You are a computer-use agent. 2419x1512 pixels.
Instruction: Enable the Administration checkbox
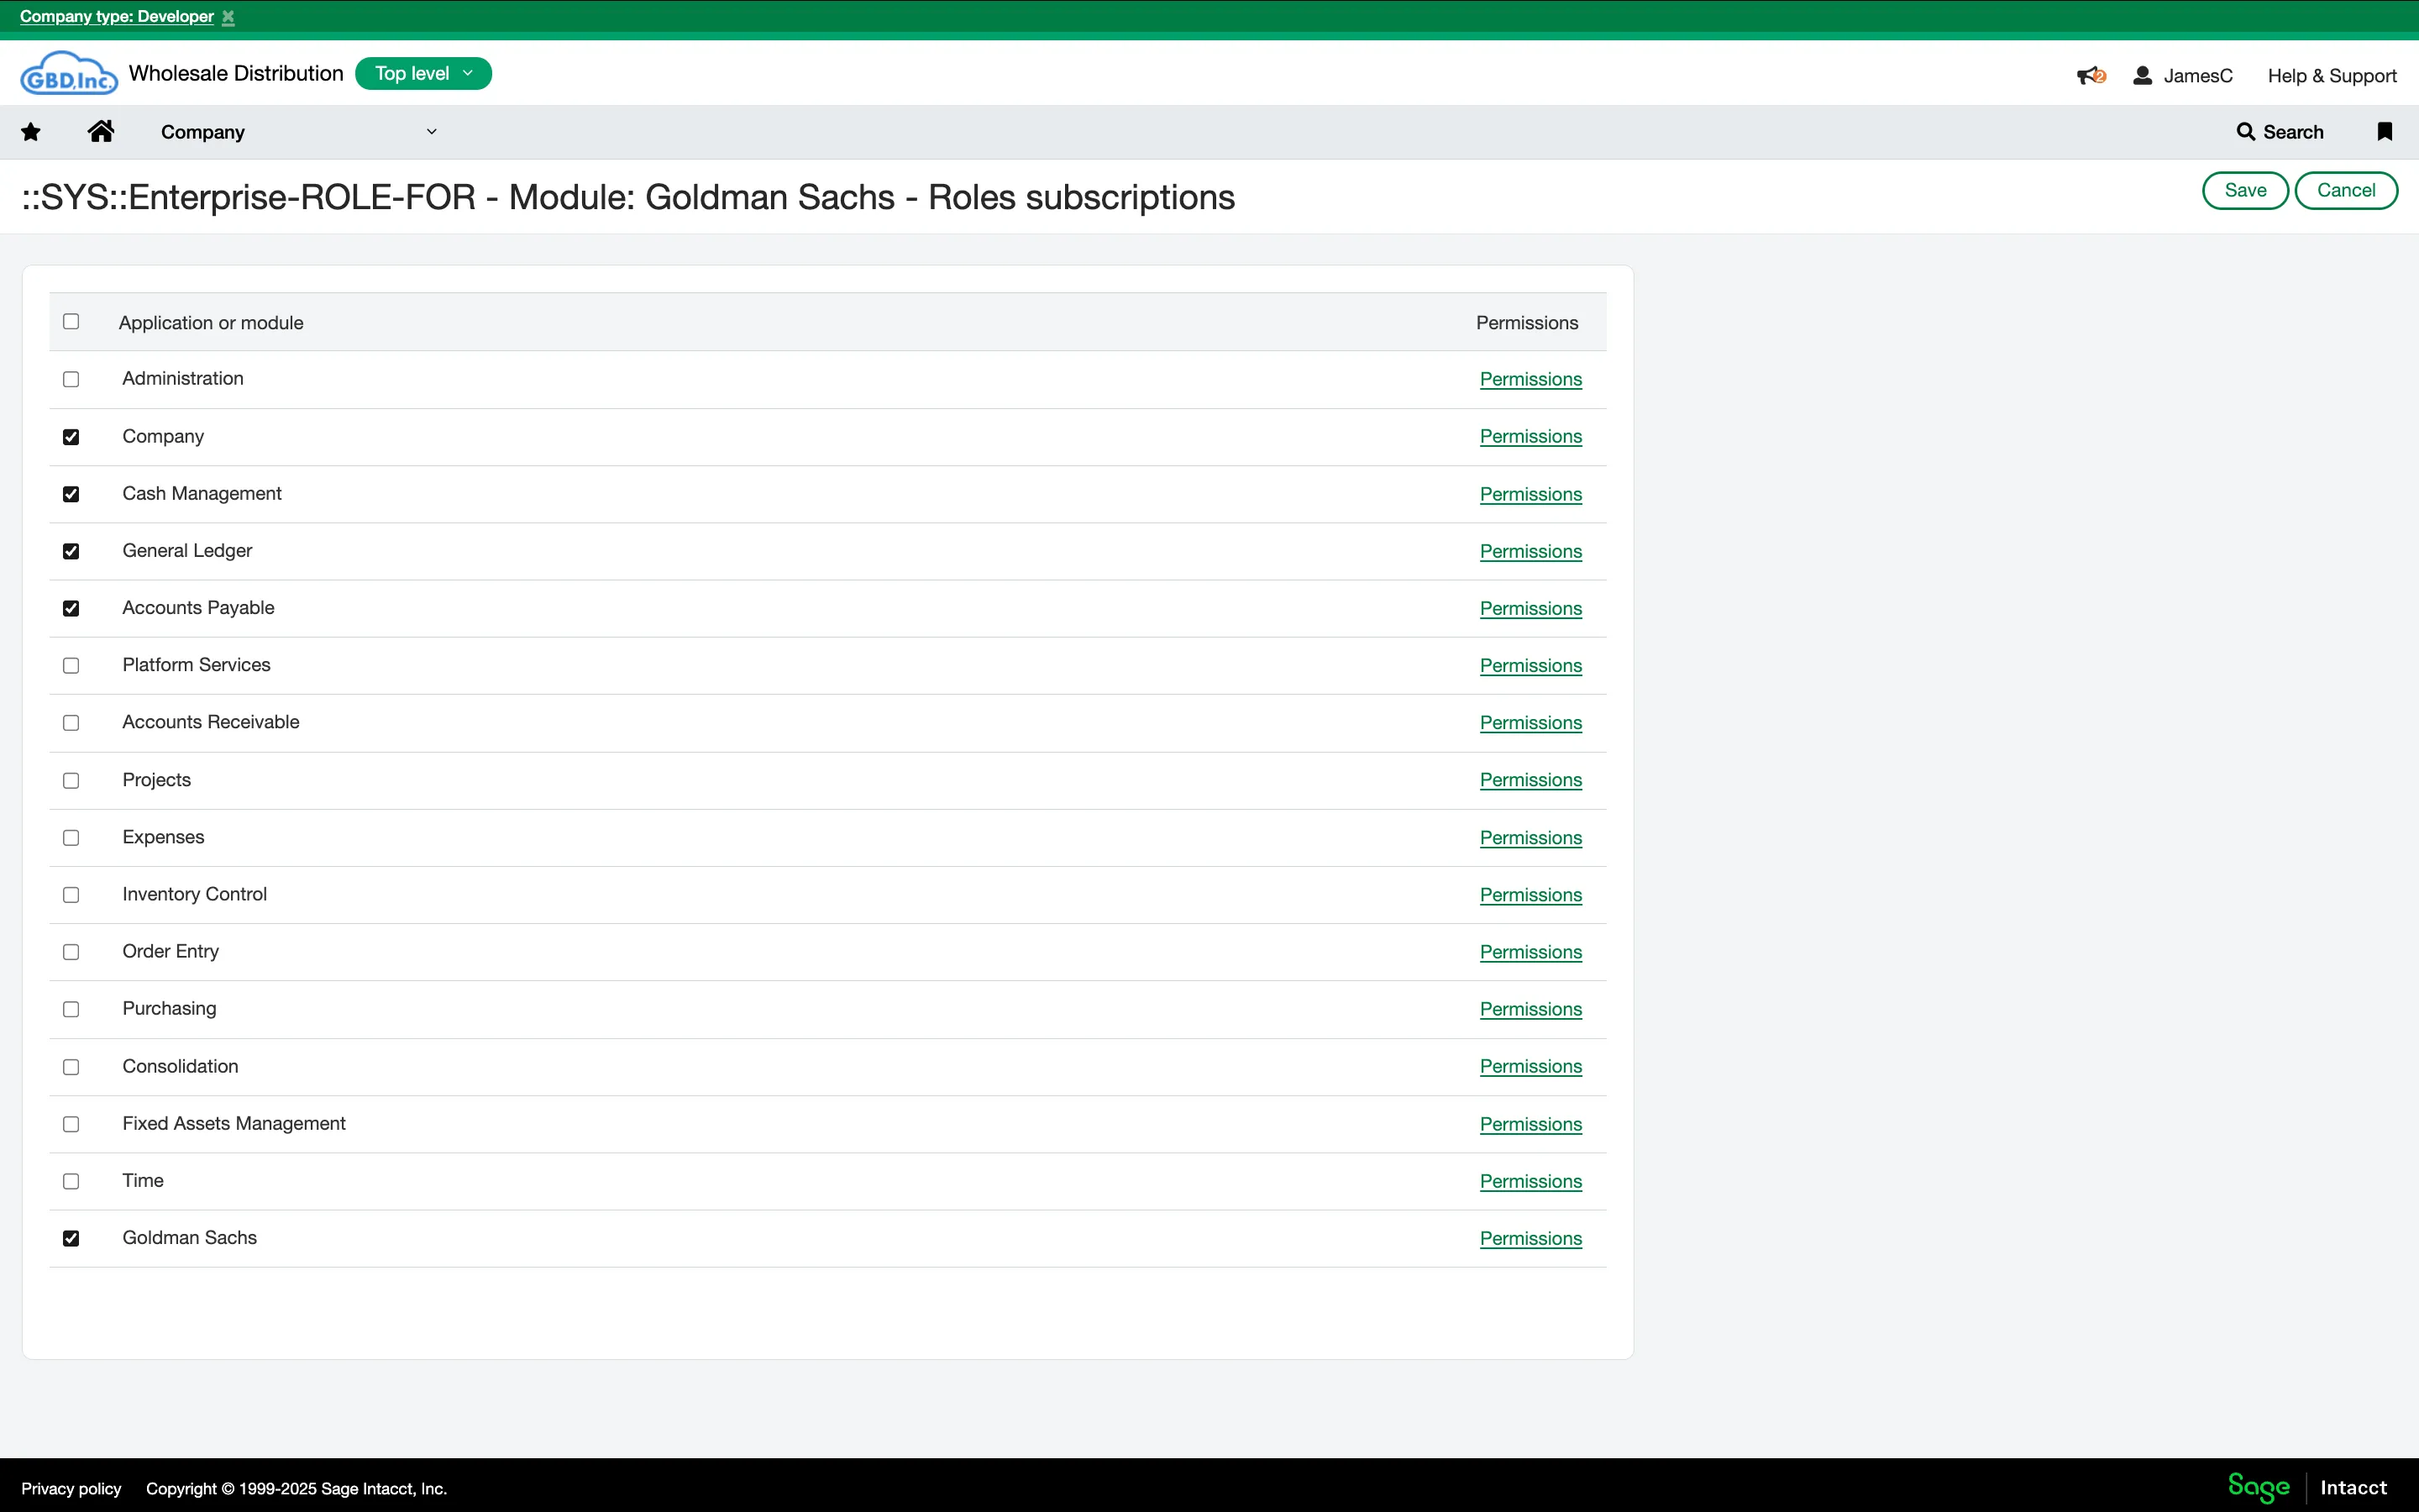coord(71,380)
